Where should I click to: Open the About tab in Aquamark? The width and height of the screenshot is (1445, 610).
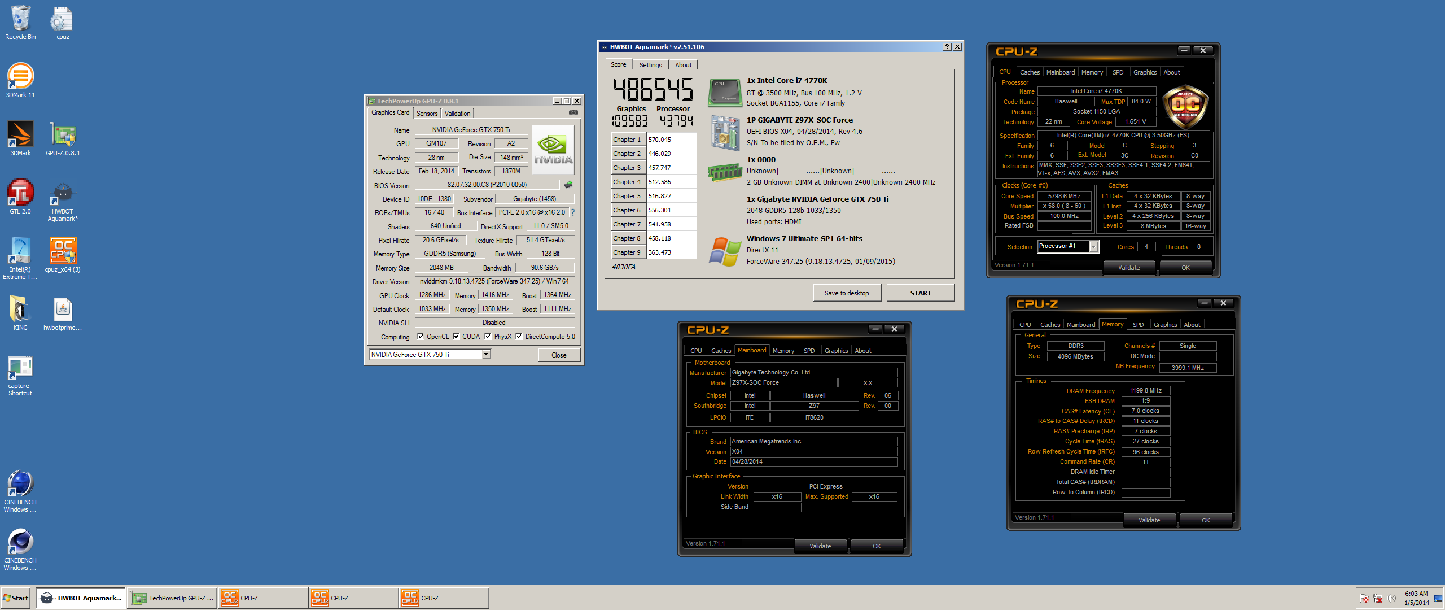pos(684,65)
